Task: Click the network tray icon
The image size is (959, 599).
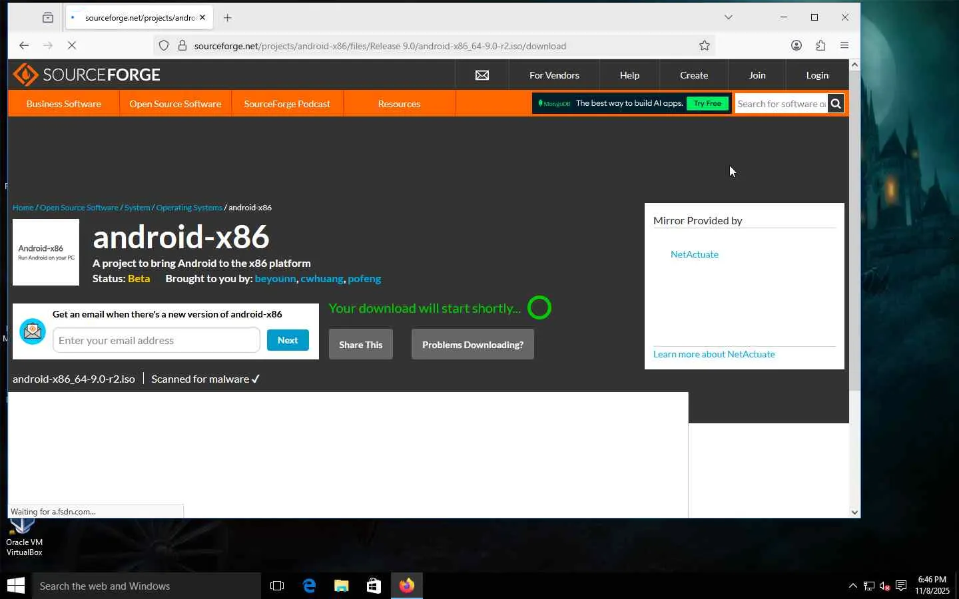Action: click(869, 586)
